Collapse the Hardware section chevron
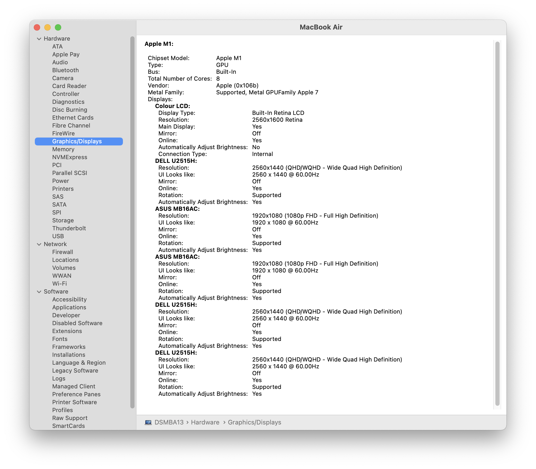Viewport: 536px width, 469px height. coord(39,39)
